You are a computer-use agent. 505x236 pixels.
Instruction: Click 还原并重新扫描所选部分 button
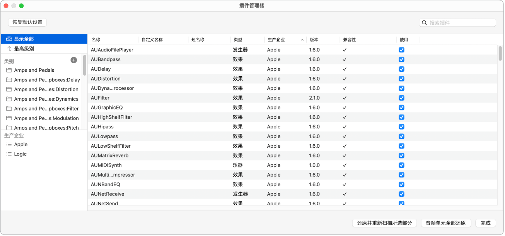point(385,223)
